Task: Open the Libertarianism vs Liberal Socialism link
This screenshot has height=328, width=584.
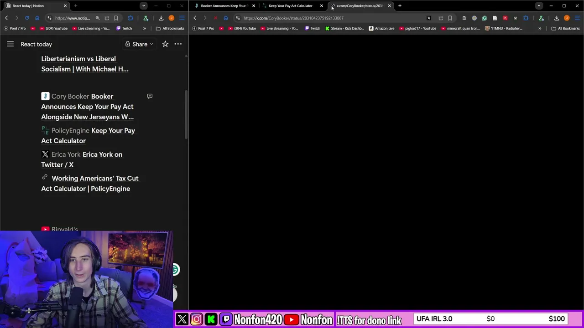Action: [x=85, y=64]
